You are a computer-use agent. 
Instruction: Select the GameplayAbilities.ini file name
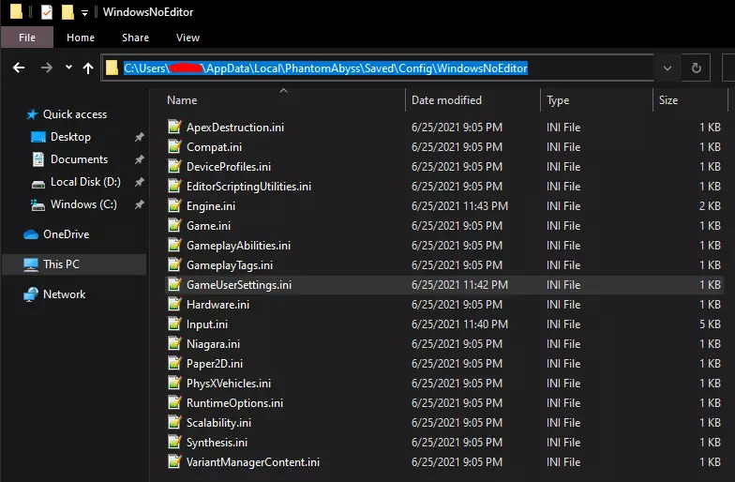[238, 246]
